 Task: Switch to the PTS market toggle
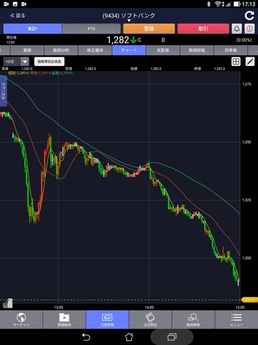(91, 29)
